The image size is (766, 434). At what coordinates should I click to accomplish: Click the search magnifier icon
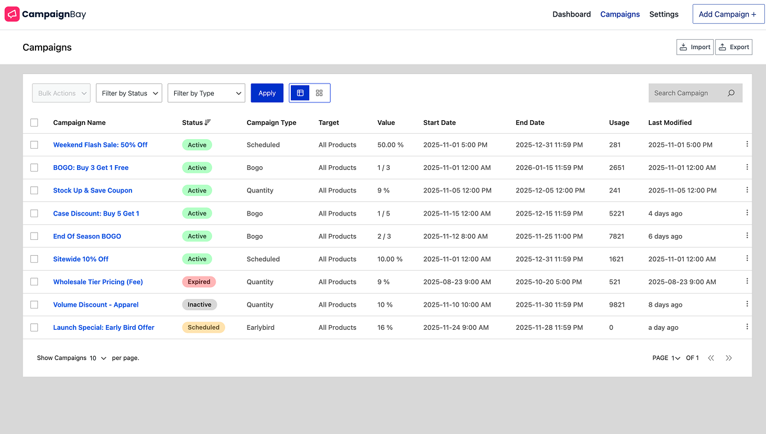click(731, 93)
